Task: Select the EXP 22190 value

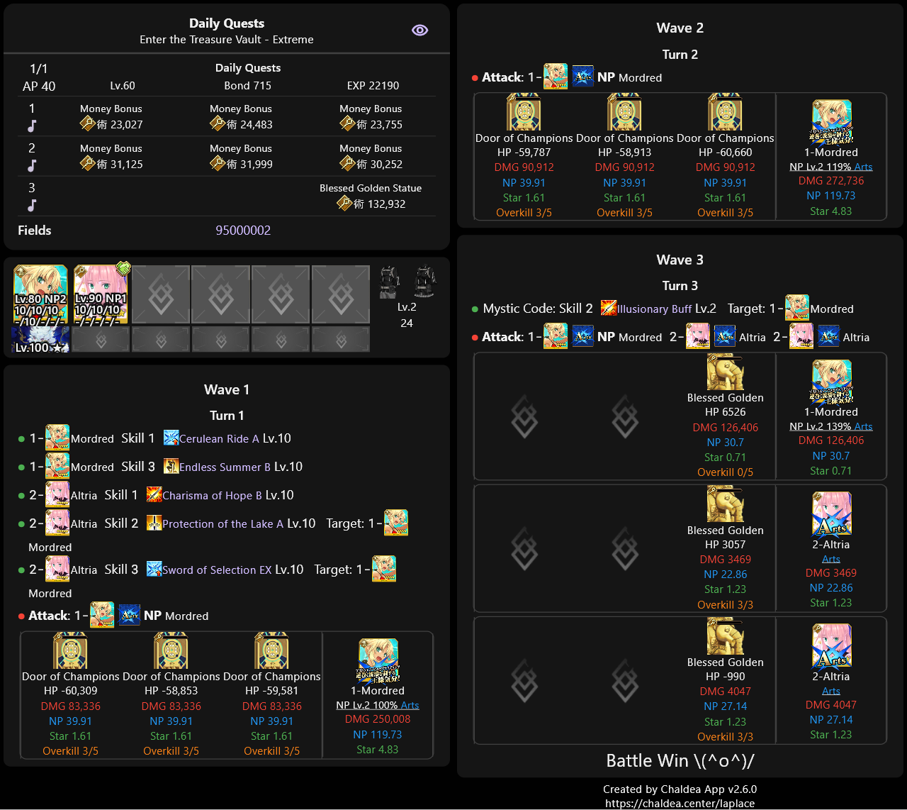Action: tap(373, 86)
